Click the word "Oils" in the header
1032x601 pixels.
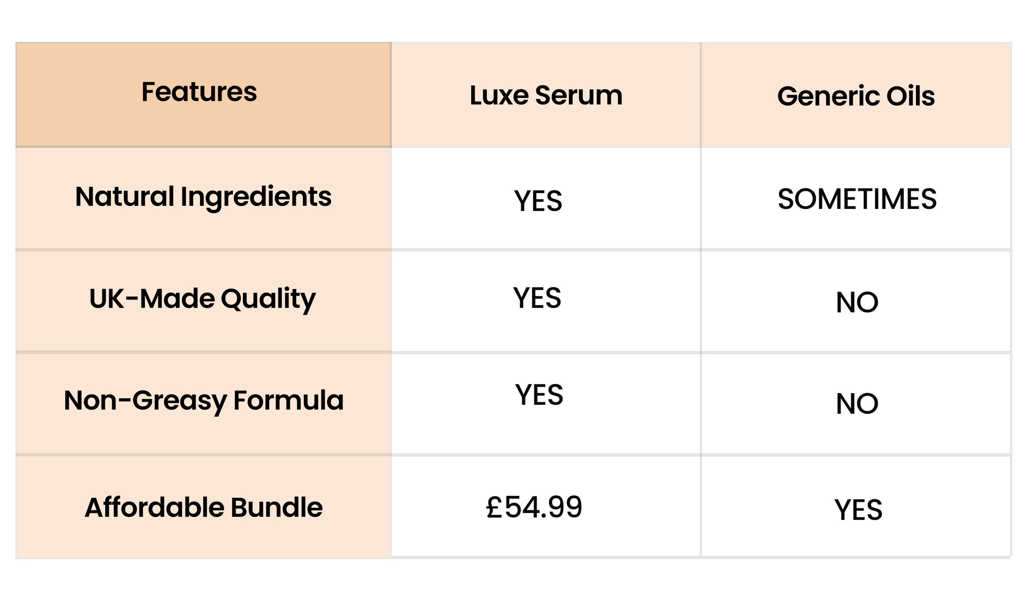tap(911, 96)
